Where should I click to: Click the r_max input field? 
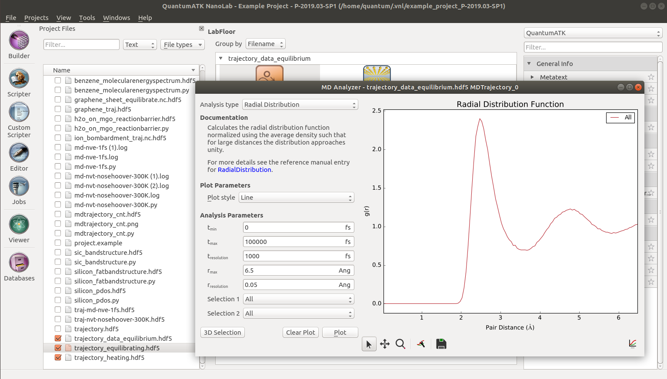click(x=299, y=270)
